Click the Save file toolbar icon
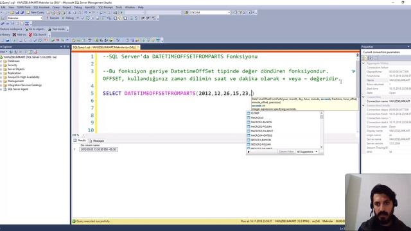This screenshot has height=231, width=411. point(17,12)
